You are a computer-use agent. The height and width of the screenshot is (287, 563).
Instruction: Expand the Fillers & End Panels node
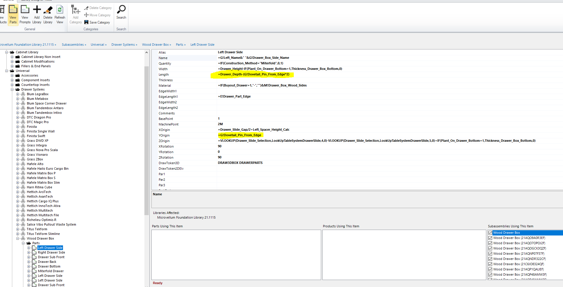tap(12, 66)
